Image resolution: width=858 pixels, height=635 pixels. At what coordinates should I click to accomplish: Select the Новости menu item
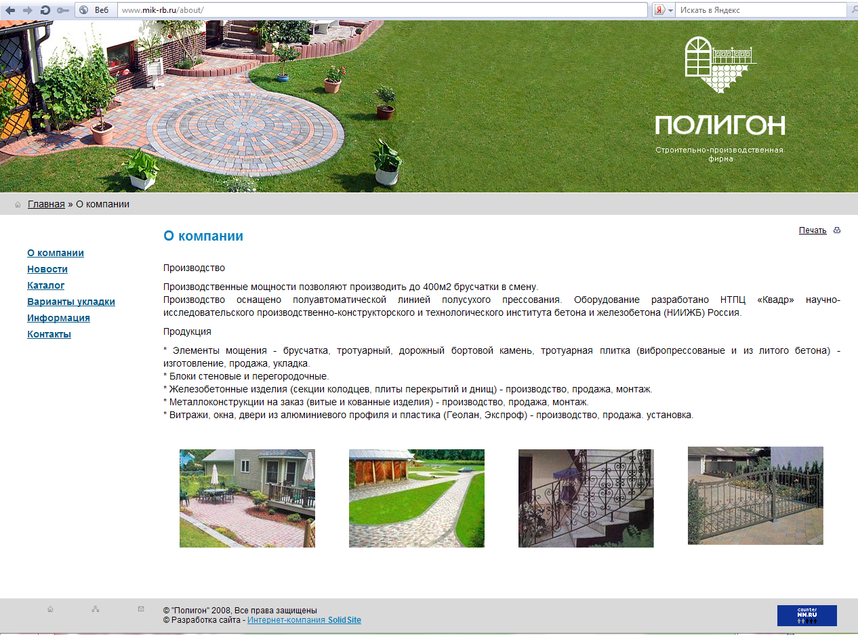coord(47,269)
